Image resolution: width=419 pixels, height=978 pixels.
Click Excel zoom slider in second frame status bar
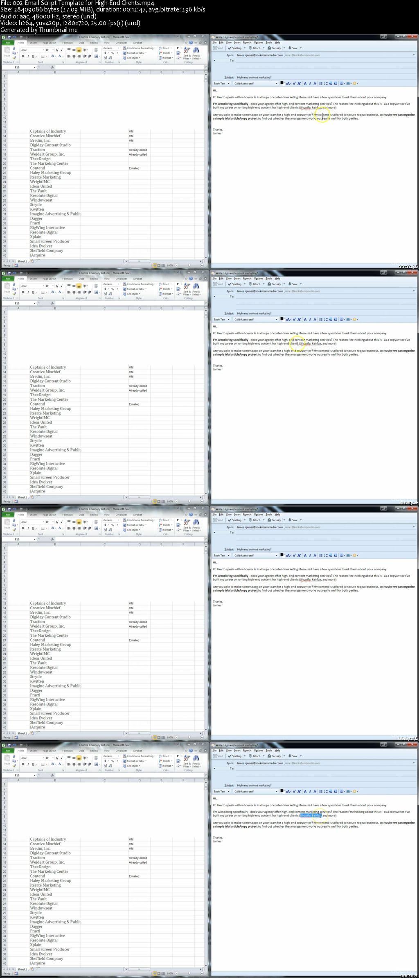[x=189, y=501]
